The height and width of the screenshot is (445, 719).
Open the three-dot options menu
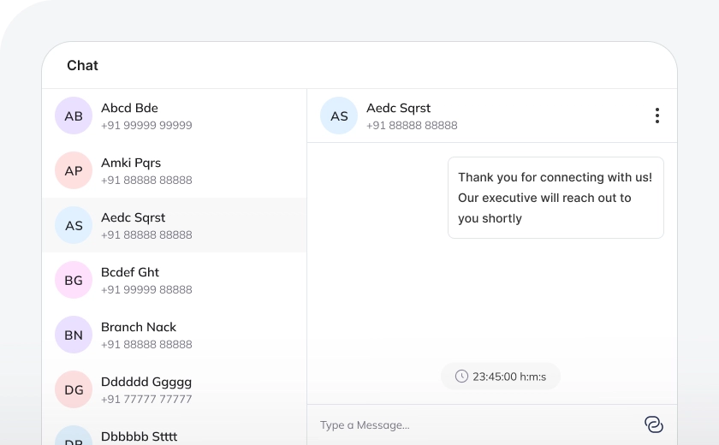pyautogui.click(x=657, y=116)
